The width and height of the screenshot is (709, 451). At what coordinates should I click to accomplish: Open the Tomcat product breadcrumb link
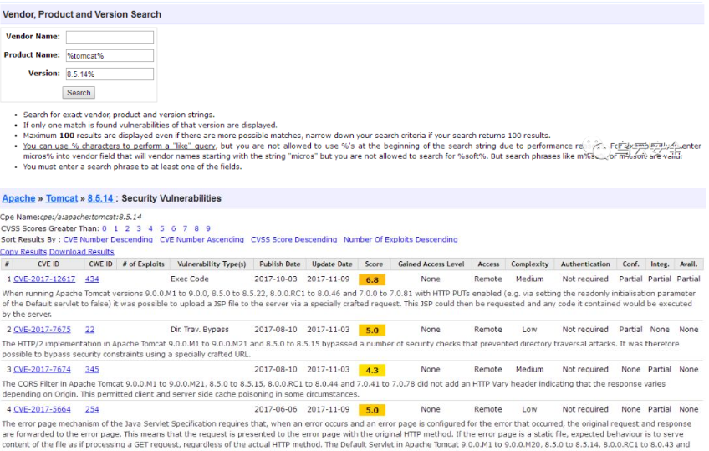[x=62, y=198]
